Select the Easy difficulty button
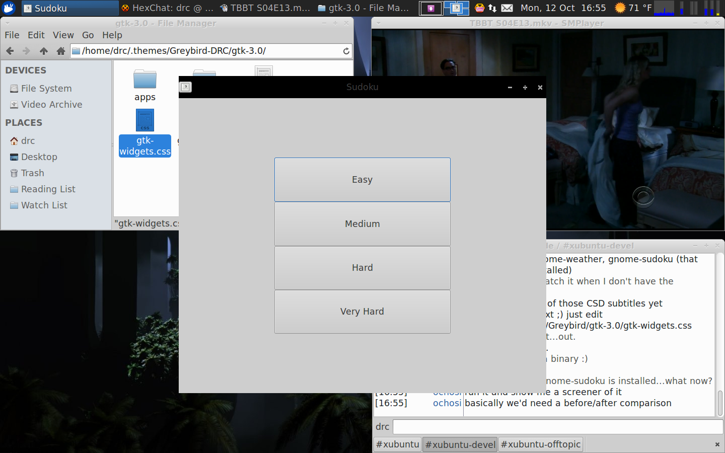 (x=362, y=180)
